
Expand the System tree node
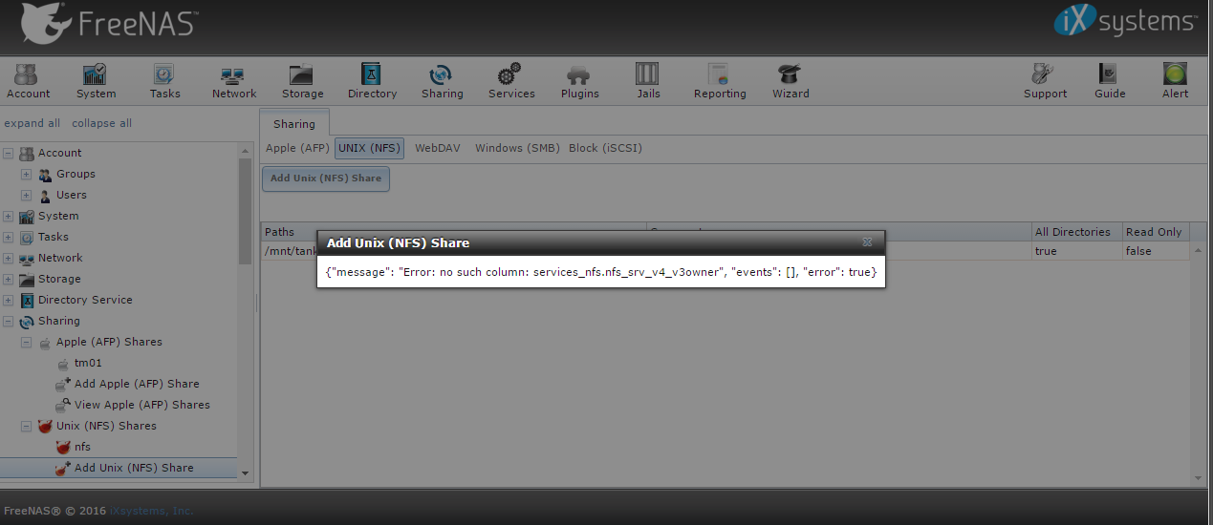[9, 216]
